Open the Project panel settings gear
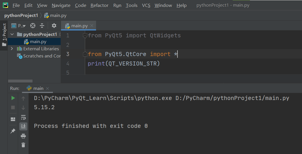 tap(54, 26)
